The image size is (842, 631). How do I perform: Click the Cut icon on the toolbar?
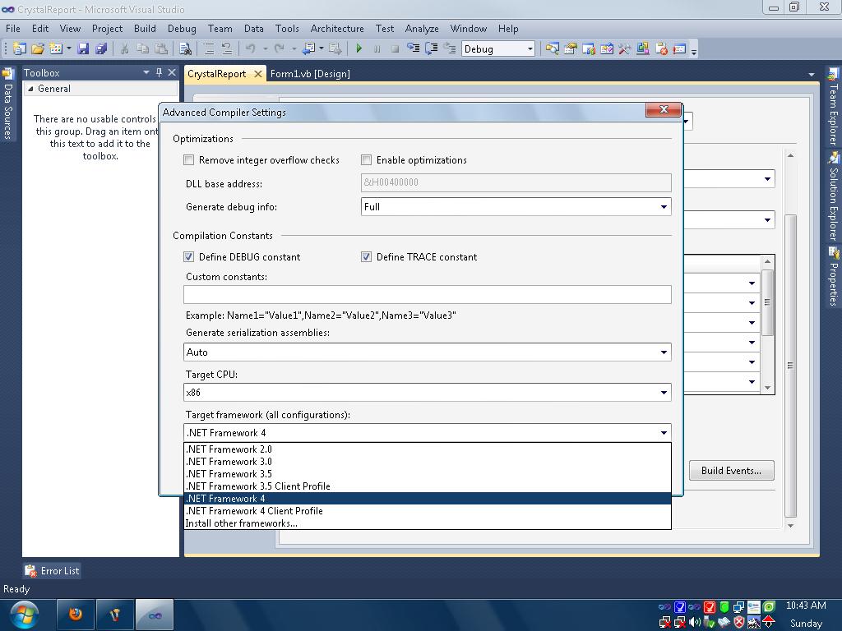[x=127, y=48]
